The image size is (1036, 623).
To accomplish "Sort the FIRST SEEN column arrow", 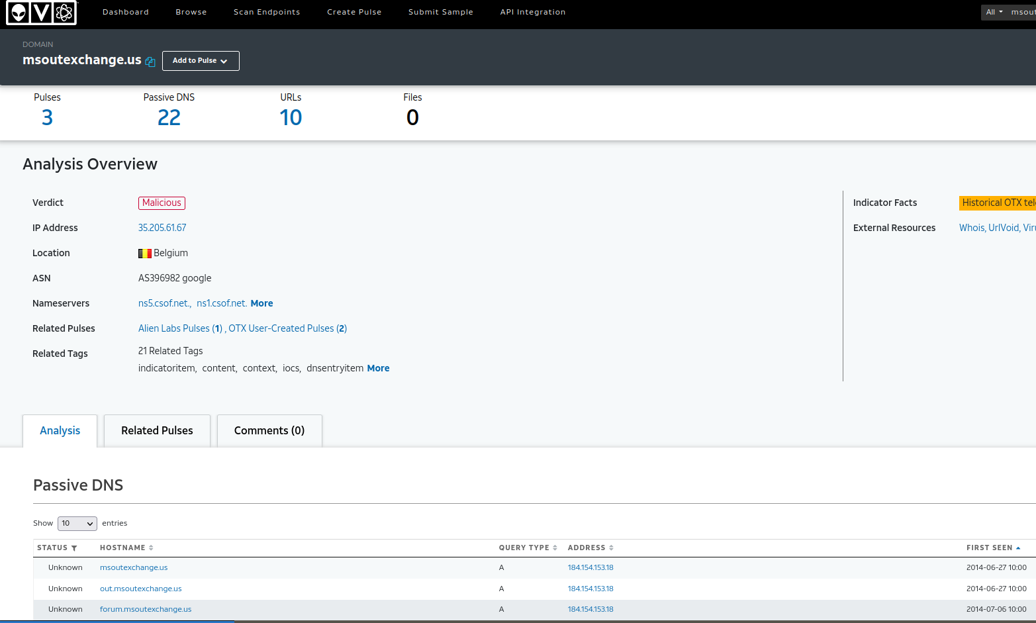I will point(1018,548).
